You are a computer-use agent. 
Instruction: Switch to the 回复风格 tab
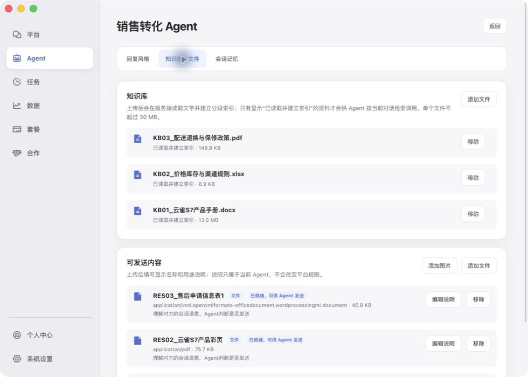pos(138,59)
